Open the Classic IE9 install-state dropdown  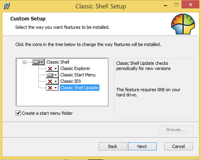coord(52,81)
